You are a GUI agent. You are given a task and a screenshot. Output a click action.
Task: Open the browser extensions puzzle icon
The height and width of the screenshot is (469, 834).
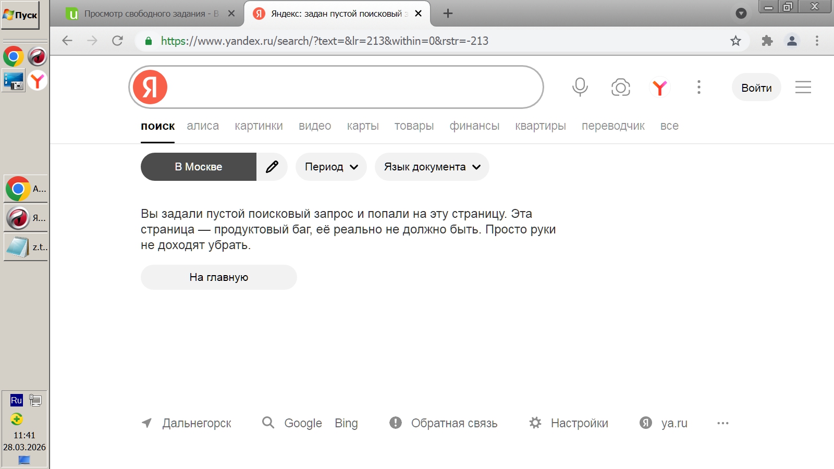click(767, 41)
